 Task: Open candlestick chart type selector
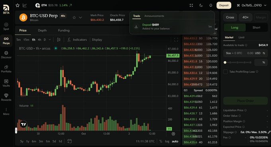59,40
